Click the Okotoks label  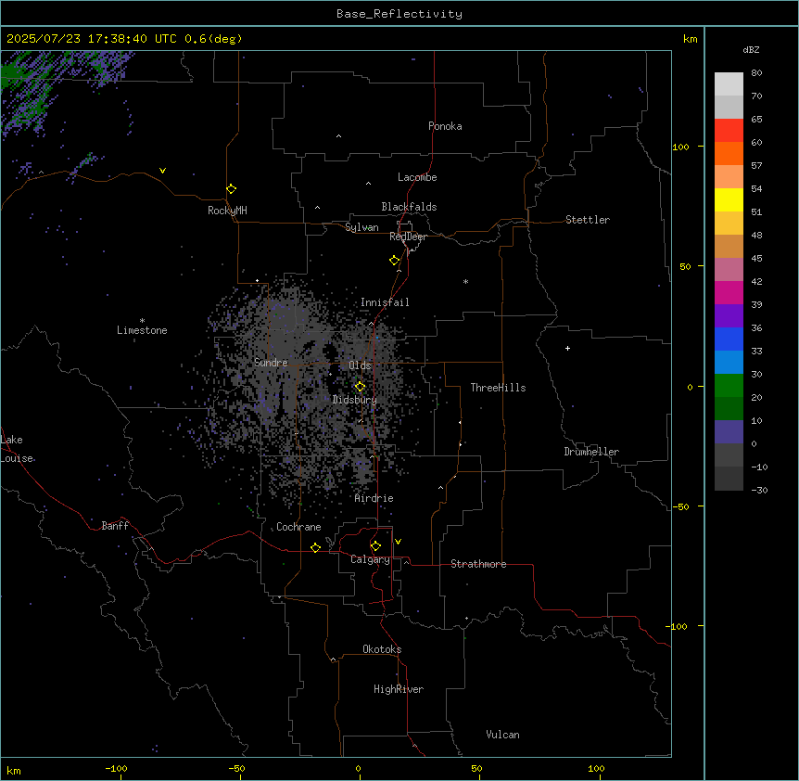(x=382, y=649)
